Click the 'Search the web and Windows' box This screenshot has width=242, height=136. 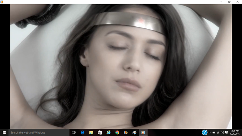39,132
